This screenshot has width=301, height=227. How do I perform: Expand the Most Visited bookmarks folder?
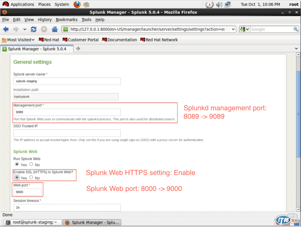(18, 40)
